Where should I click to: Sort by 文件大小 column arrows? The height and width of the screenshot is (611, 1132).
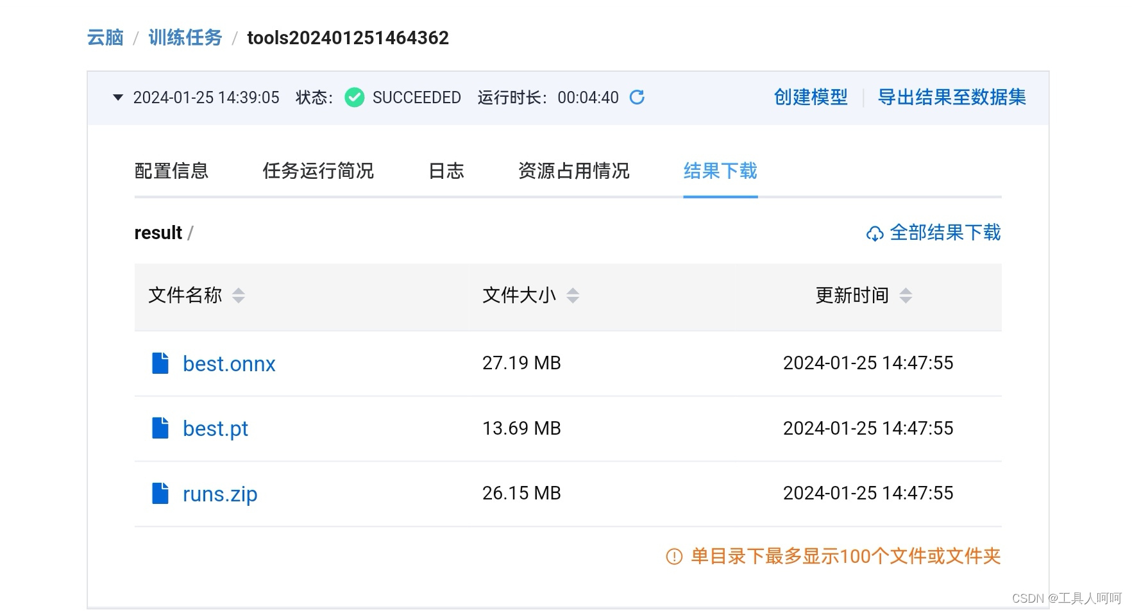tap(573, 296)
